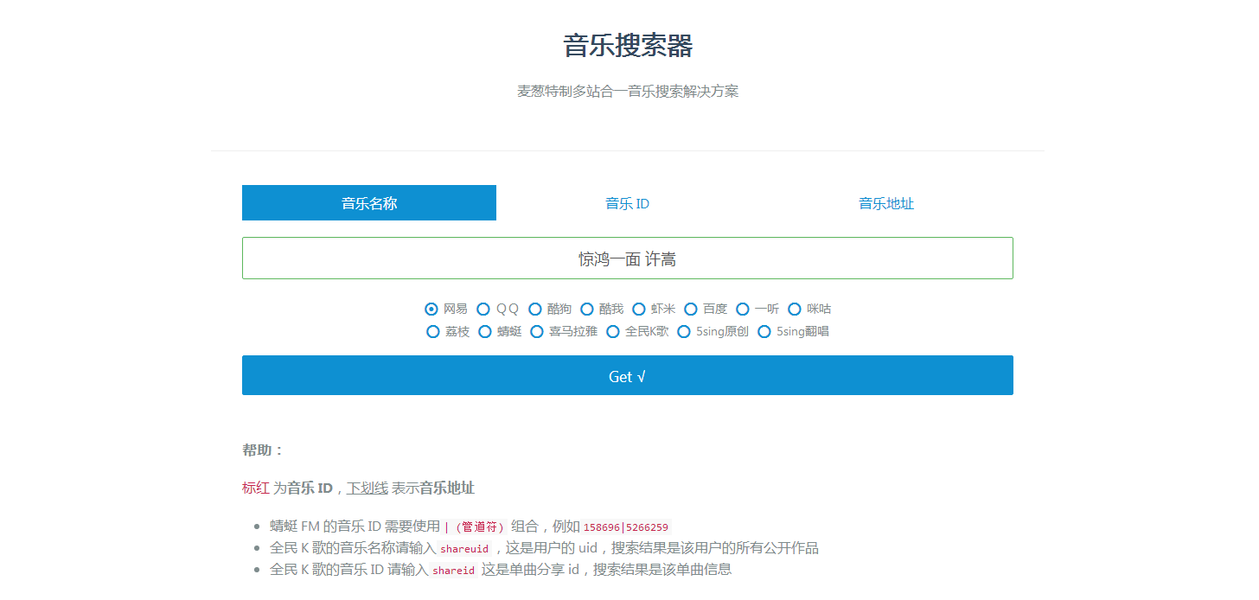Screen dimensions: 1259x600
Task: Select 虾米 music source
Action: point(639,309)
